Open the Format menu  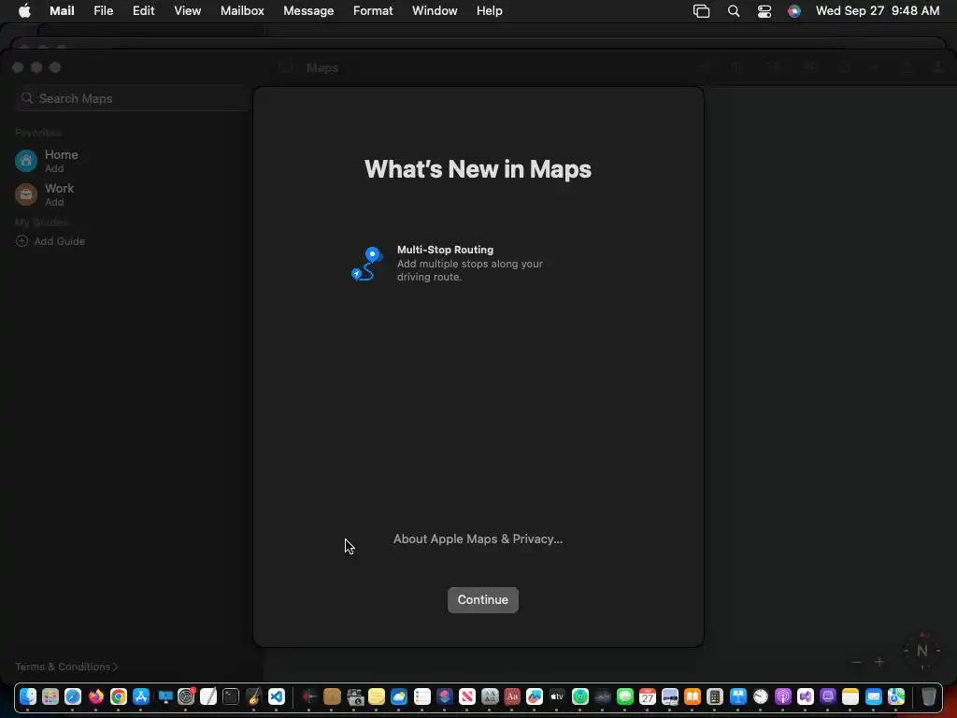[373, 10]
